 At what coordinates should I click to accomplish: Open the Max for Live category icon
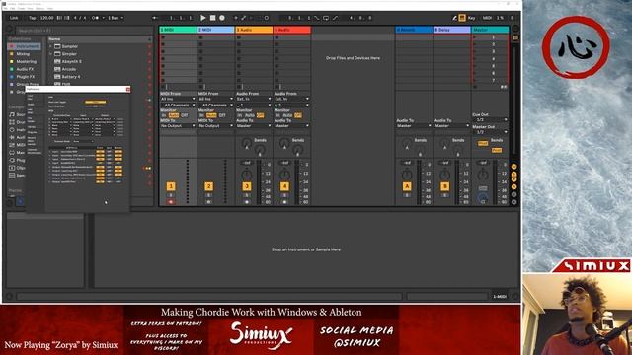(12, 153)
